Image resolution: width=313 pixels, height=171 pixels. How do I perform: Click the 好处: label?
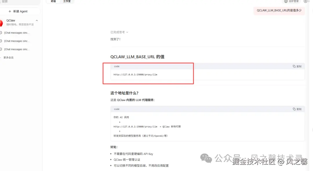114,147
